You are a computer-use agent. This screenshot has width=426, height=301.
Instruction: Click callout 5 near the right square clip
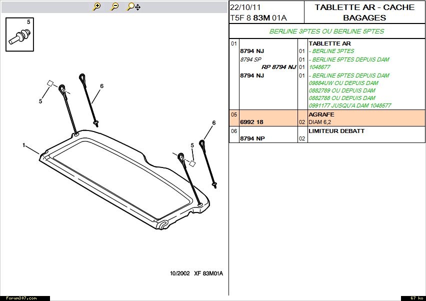[x=192, y=145]
